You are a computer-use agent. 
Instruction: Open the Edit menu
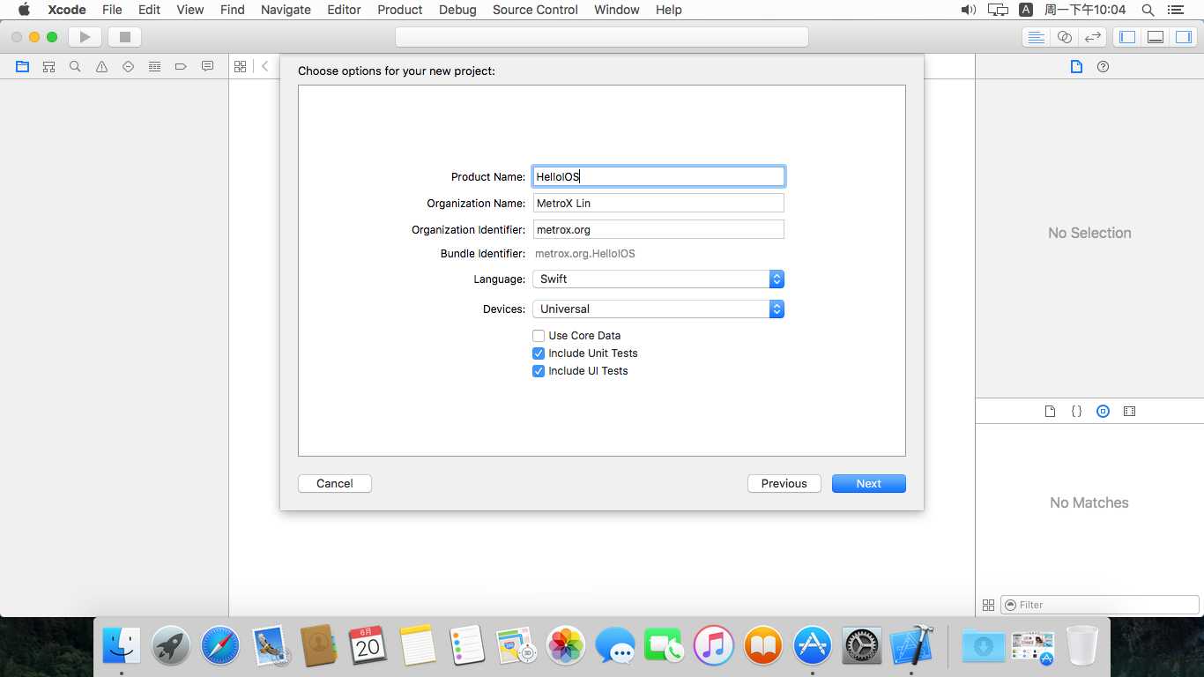point(149,10)
